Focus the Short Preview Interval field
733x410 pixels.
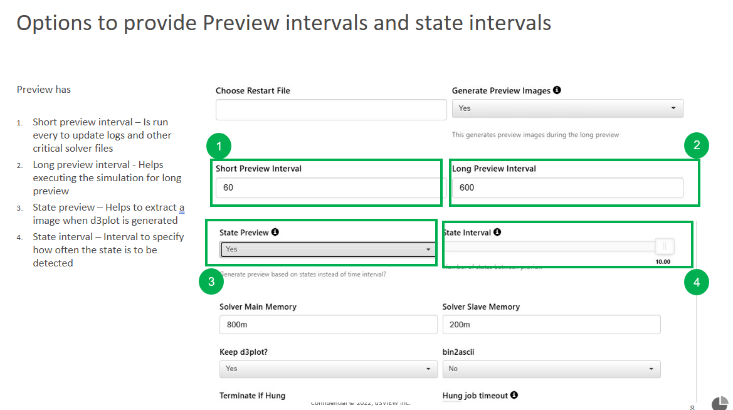328,187
